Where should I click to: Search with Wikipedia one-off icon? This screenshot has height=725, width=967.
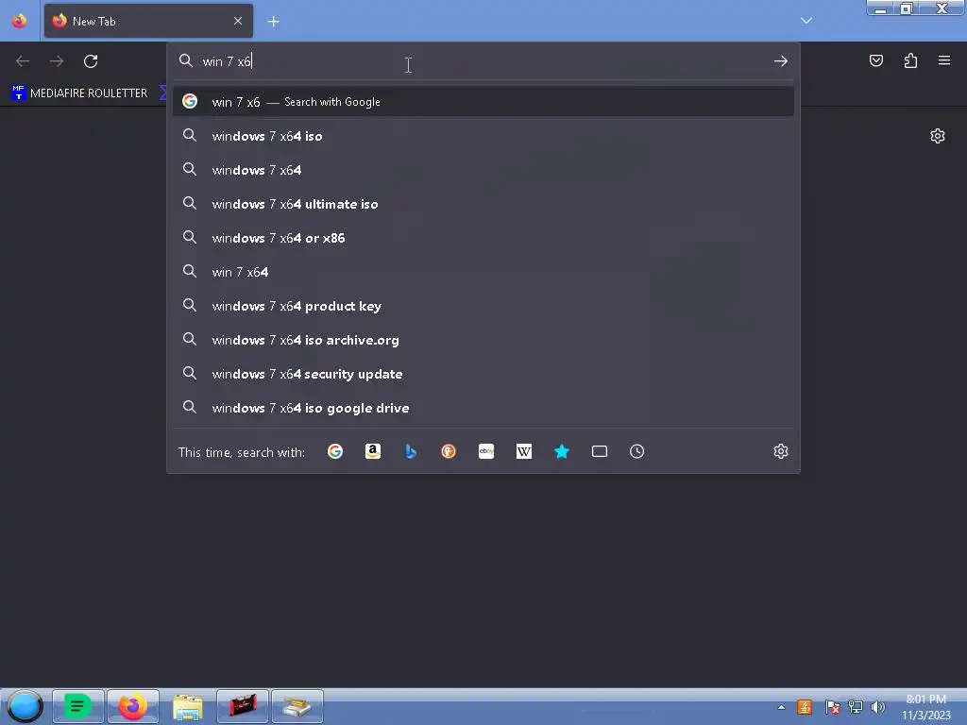pos(523,451)
